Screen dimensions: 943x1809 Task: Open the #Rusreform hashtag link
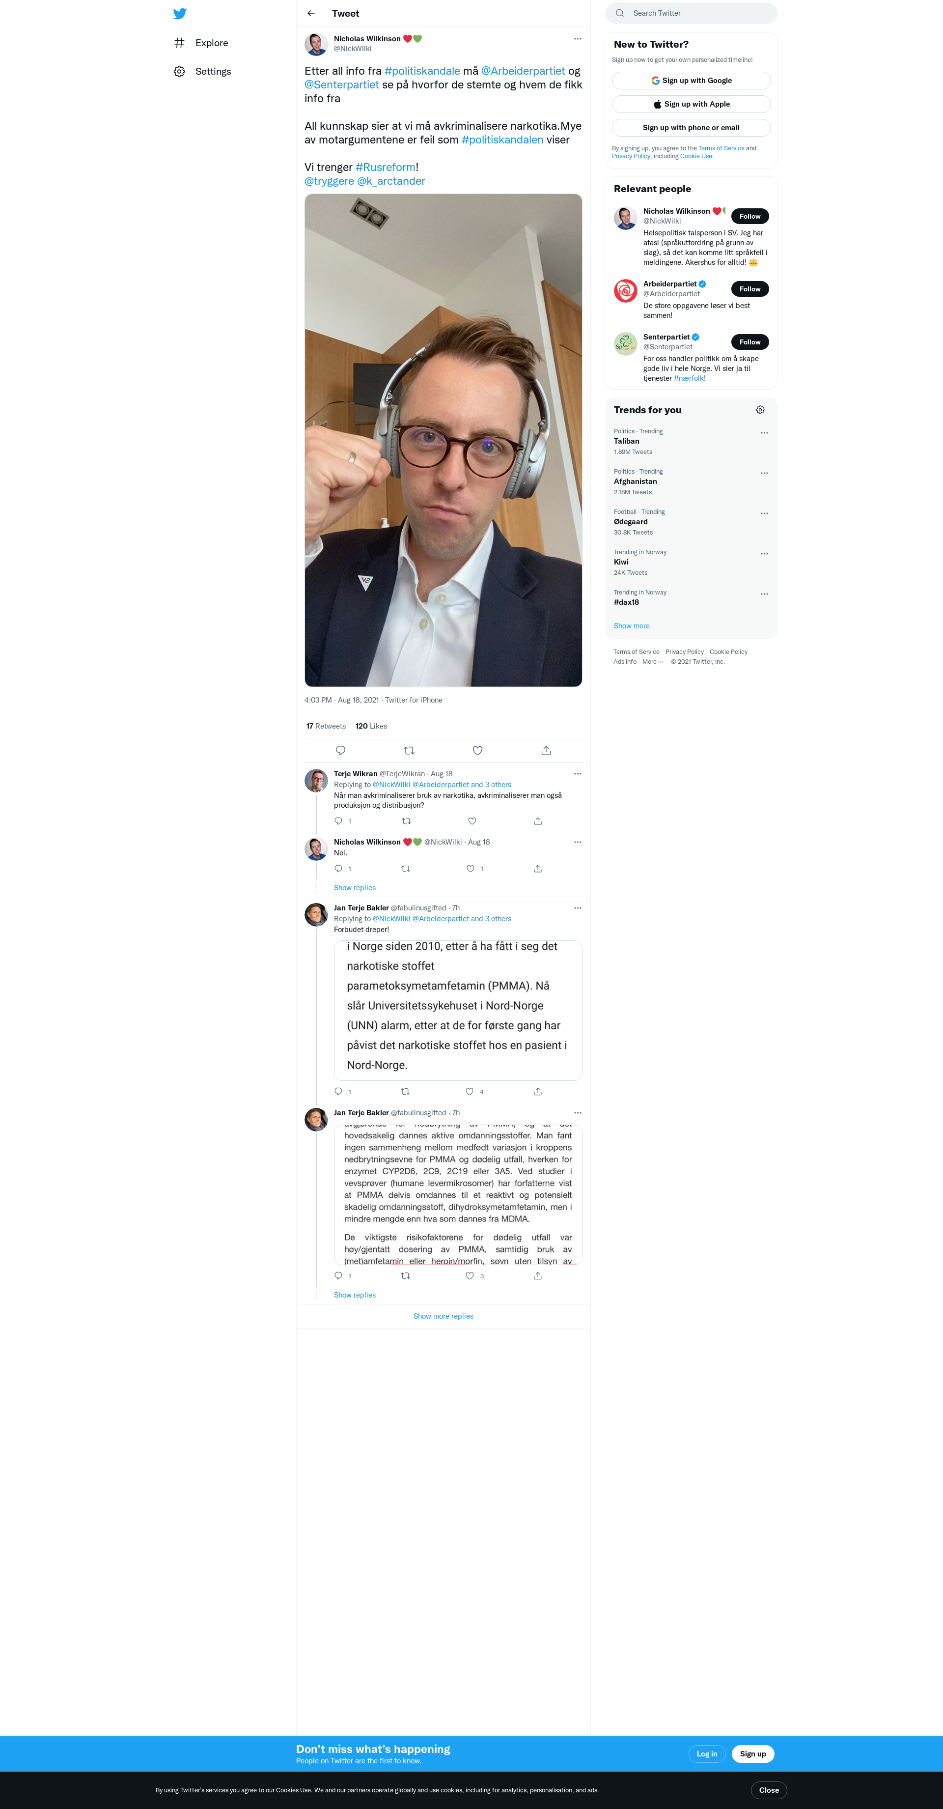tap(386, 167)
